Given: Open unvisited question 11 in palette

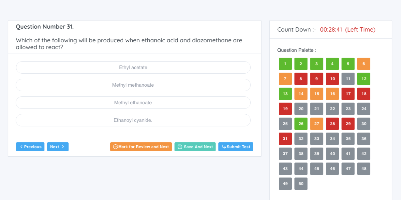Looking at the screenshot, I should click(x=348, y=79).
